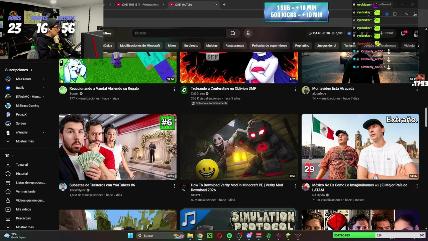Open Listas de reproducción in sidebar
428x241 pixels.
[x=25, y=183]
